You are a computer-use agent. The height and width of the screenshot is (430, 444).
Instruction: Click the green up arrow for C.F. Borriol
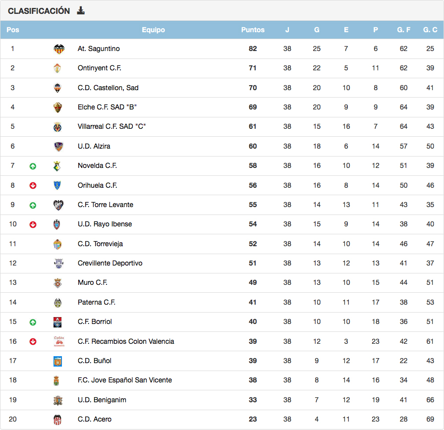[x=33, y=322]
